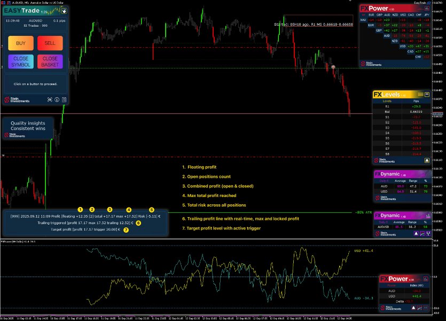Click the Stein Investments logo in small FXPower panel
The width and height of the screenshot is (446, 321).
pos(391,308)
